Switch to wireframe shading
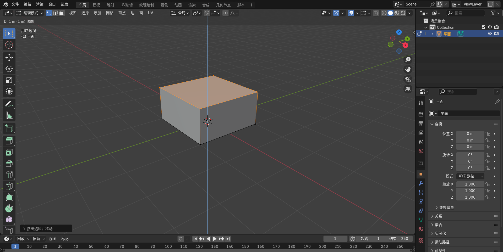This screenshot has height=252, width=503. point(384,13)
